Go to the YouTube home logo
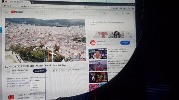The image size is (179, 100). point(17,12)
